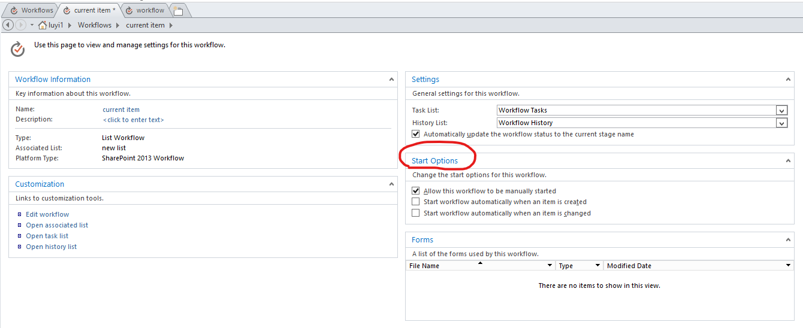803x328 pixels.
Task: Click Workflows in the breadcrumb
Action: (x=95, y=25)
